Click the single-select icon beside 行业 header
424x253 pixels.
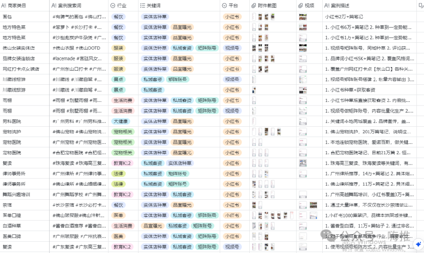click(113, 5)
